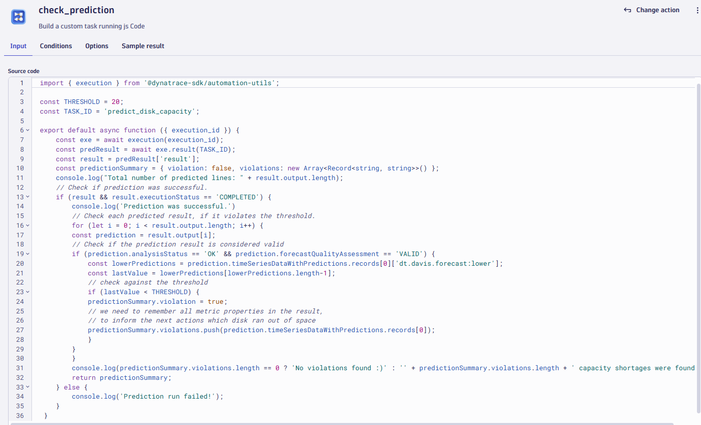Screen dimensions: 701x425
Task: Collapse the analysisStatus if block at line 19
Action: pos(28,254)
